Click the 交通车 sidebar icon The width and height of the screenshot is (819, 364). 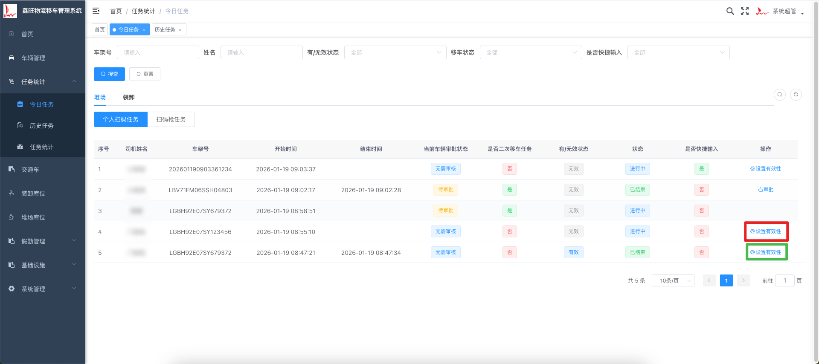(x=12, y=169)
